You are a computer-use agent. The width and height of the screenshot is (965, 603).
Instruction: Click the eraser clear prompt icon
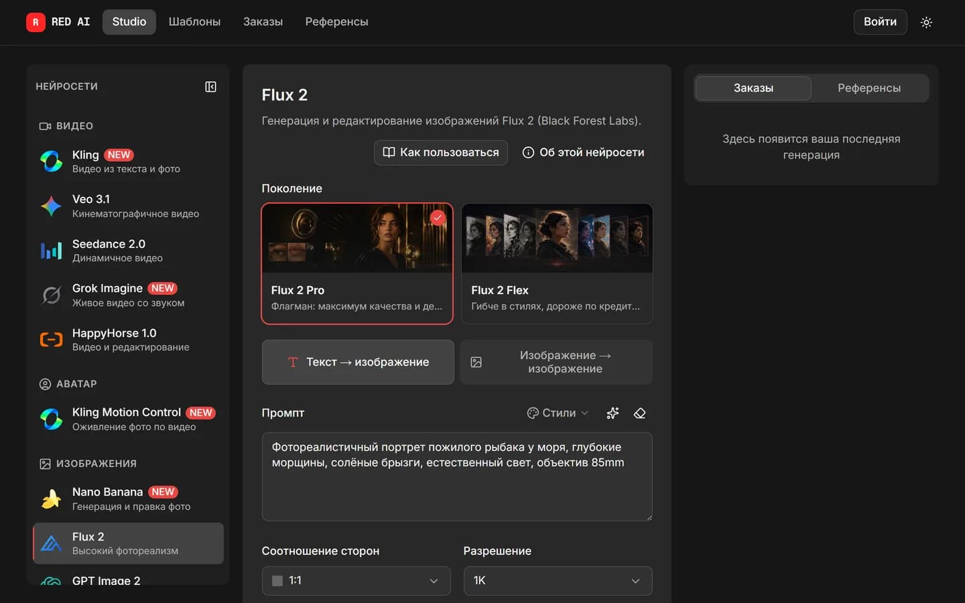coord(639,413)
